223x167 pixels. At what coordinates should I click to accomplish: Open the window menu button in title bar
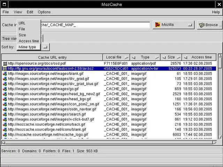point(5,4)
